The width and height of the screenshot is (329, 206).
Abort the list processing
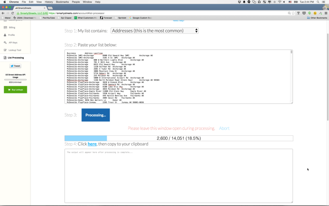coord(224,128)
